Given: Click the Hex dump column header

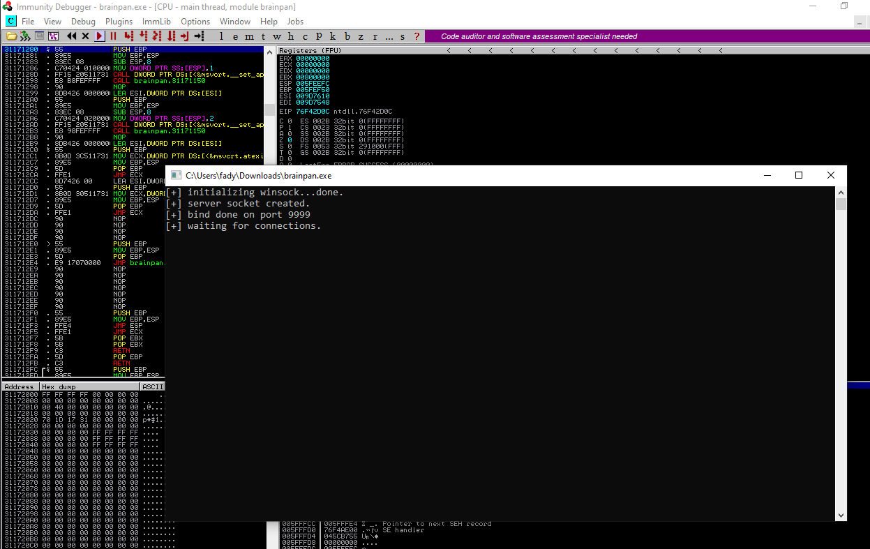Looking at the screenshot, I should coord(89,386).
